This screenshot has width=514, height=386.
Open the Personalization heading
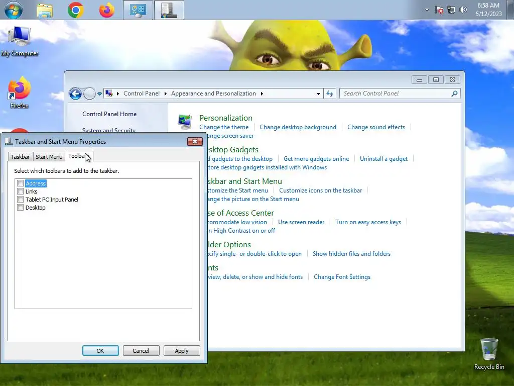[226, 118]
